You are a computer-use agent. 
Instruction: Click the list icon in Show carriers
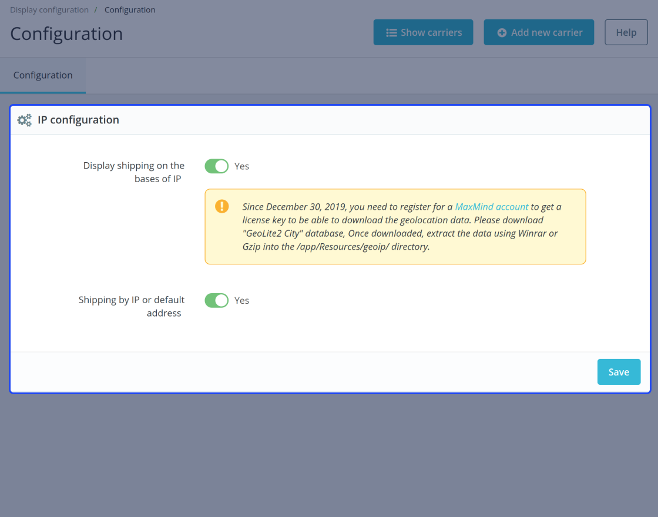391,33
